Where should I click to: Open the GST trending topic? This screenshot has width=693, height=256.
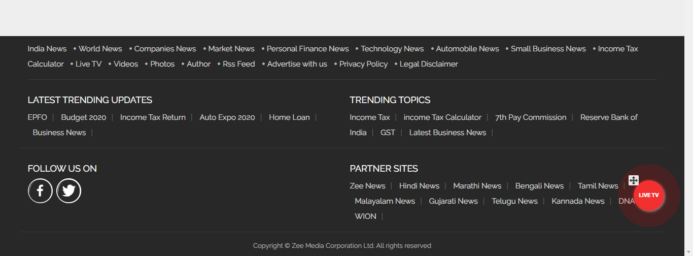pyautogui.click(x=388, y=133)
